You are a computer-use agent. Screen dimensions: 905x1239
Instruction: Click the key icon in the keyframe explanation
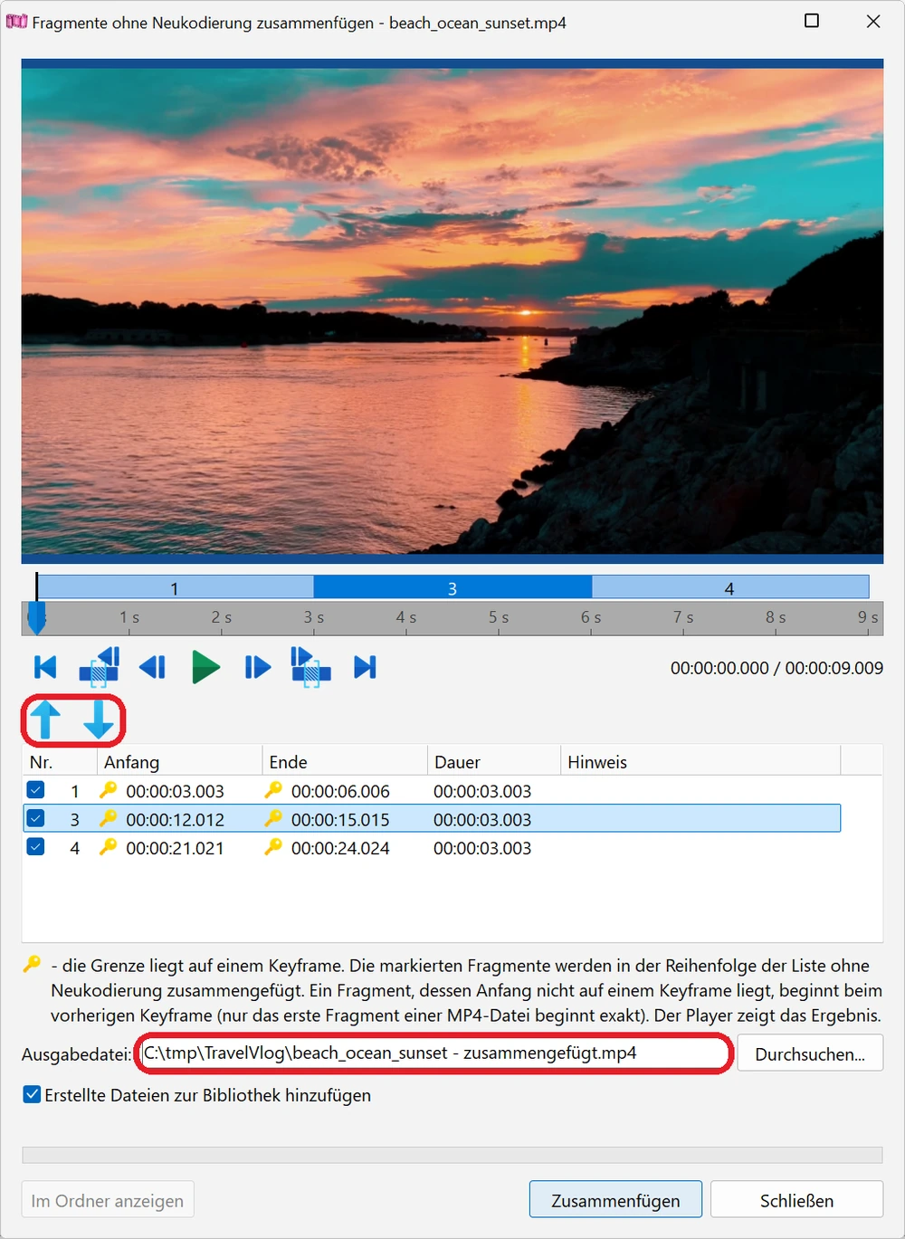(32, 964)
